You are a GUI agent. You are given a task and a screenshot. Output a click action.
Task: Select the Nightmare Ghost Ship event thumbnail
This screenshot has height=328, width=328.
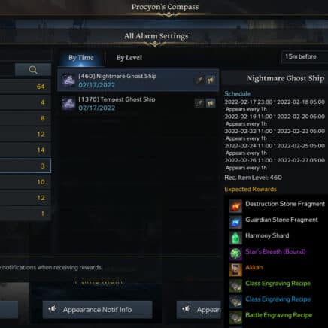[68, 80]
